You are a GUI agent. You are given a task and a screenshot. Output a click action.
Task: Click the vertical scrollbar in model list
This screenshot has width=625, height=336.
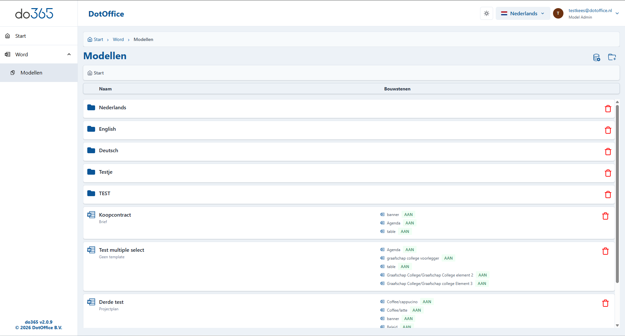click(x=617, y=195)
